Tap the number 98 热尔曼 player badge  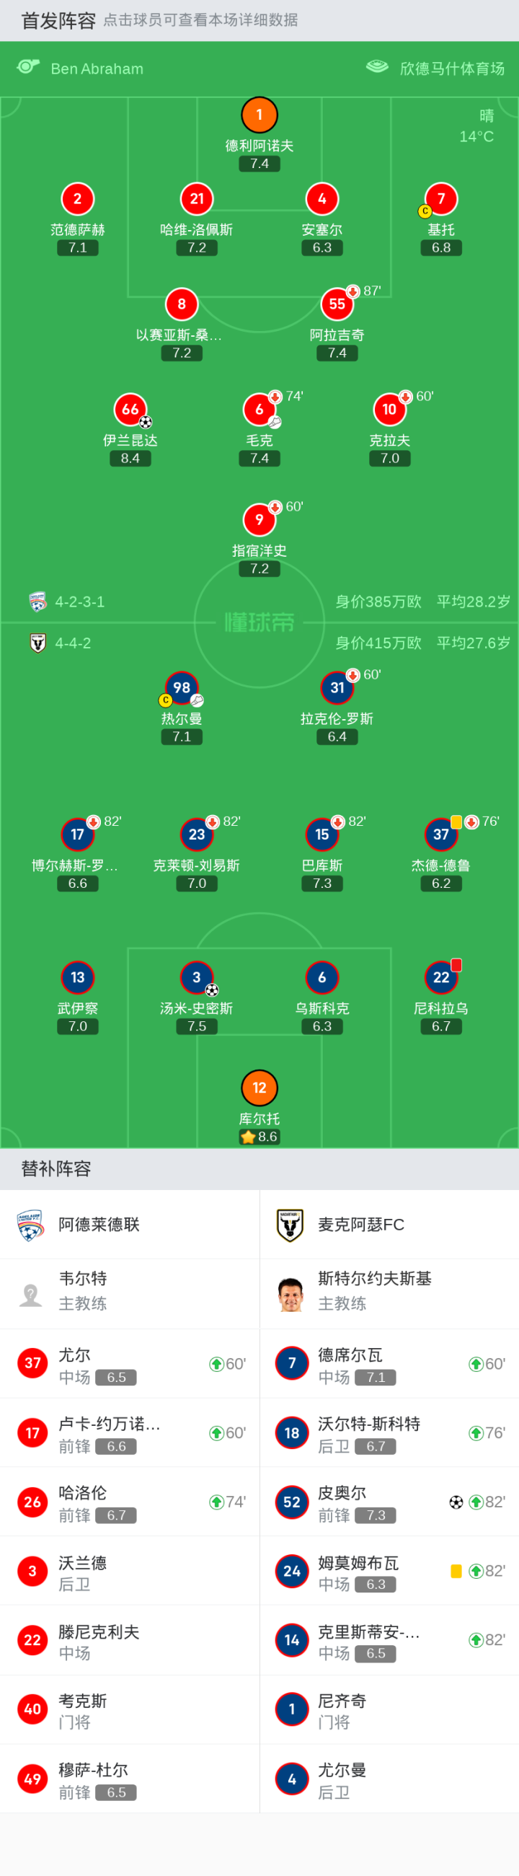(181, 687)
